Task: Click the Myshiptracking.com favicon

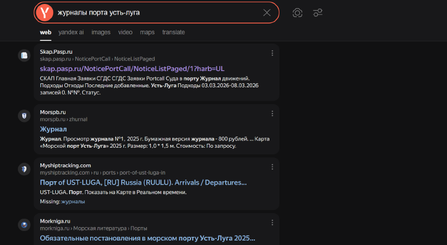Action: tap(24, 169)
